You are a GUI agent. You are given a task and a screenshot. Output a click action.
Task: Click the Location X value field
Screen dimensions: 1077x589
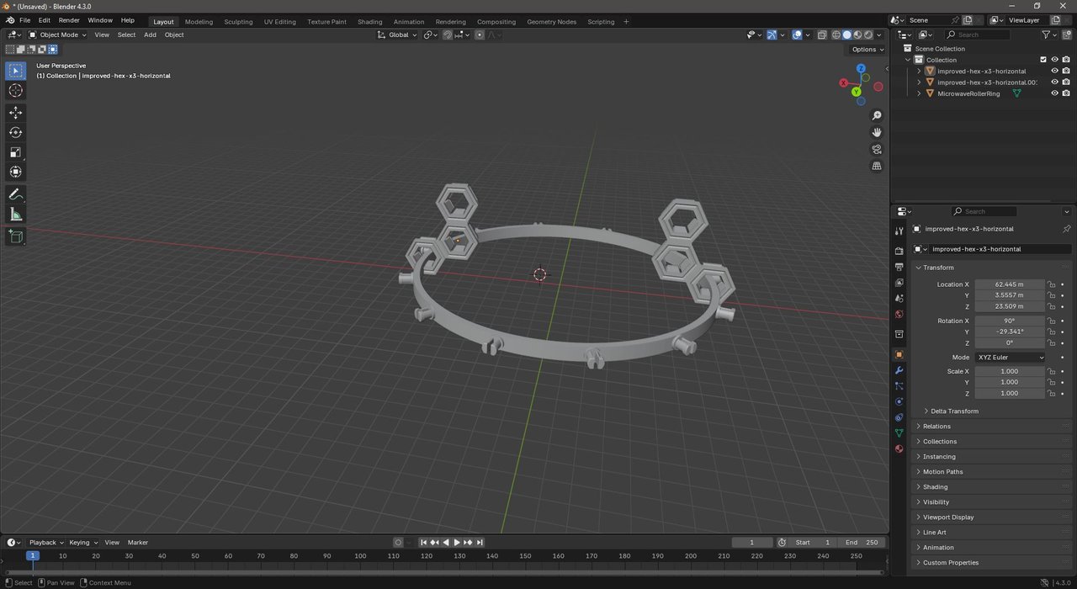pyautogui.click(x=1009, y=284)
